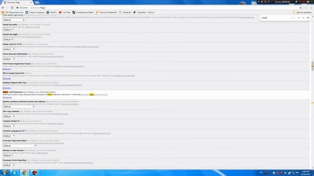314x176 pixels.
Task: Open dropdown for Translate Language by ULP
Action: [x=9, y=136]
